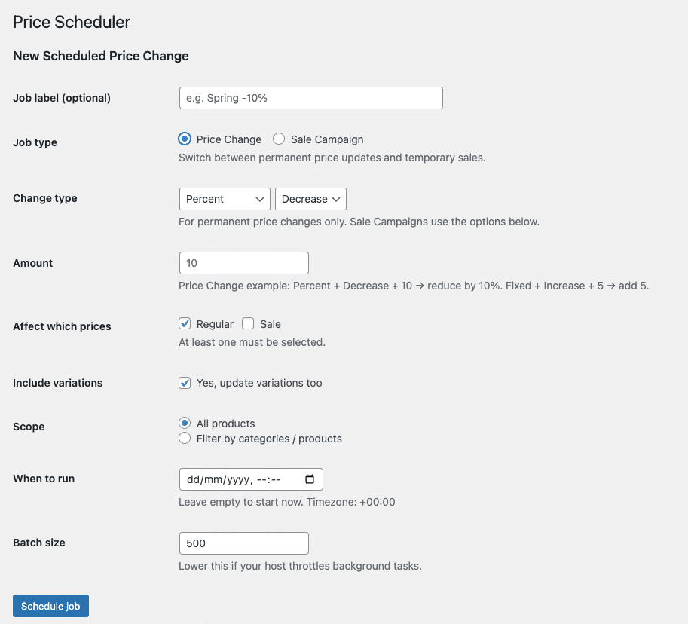Click into the Amount input field
Image resolution: width=688 pixels, height=624 pixels.
pyautogui.click(x=244, y=263)
